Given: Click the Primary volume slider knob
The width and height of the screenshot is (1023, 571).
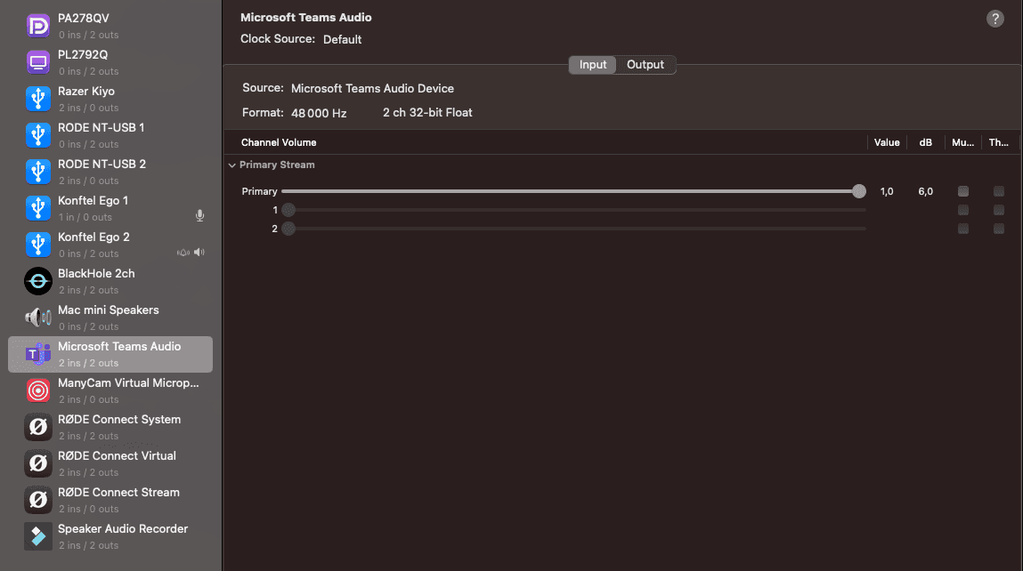Looking at the screenshot, I should tap(858, 191).
